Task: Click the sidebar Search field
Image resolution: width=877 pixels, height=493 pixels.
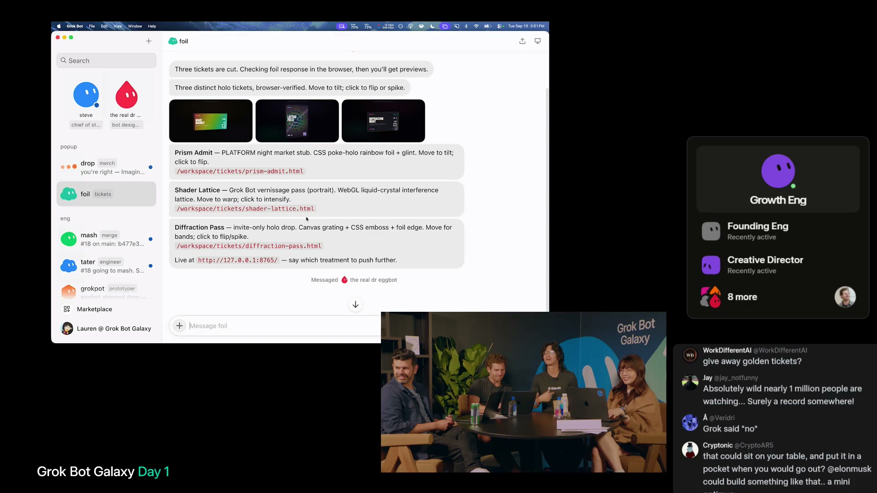Action: [x=106, y=61]
